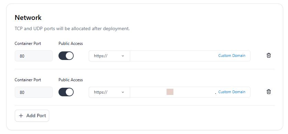This screenshot has width=288, height=134.
Task: Delete the top port row via trash icon
Action: [x=268, y=55]
